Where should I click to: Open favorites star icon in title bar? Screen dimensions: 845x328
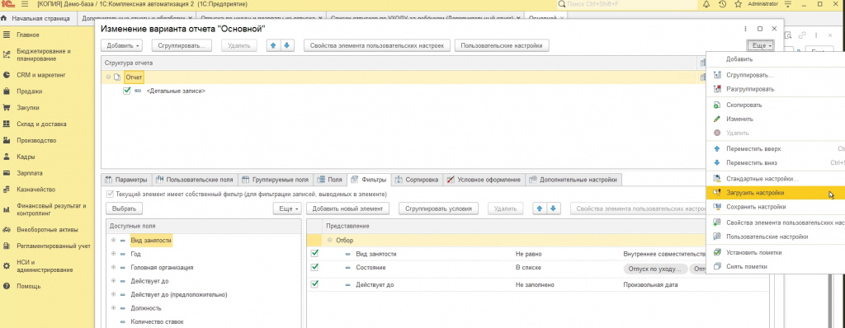coord(738,4)
